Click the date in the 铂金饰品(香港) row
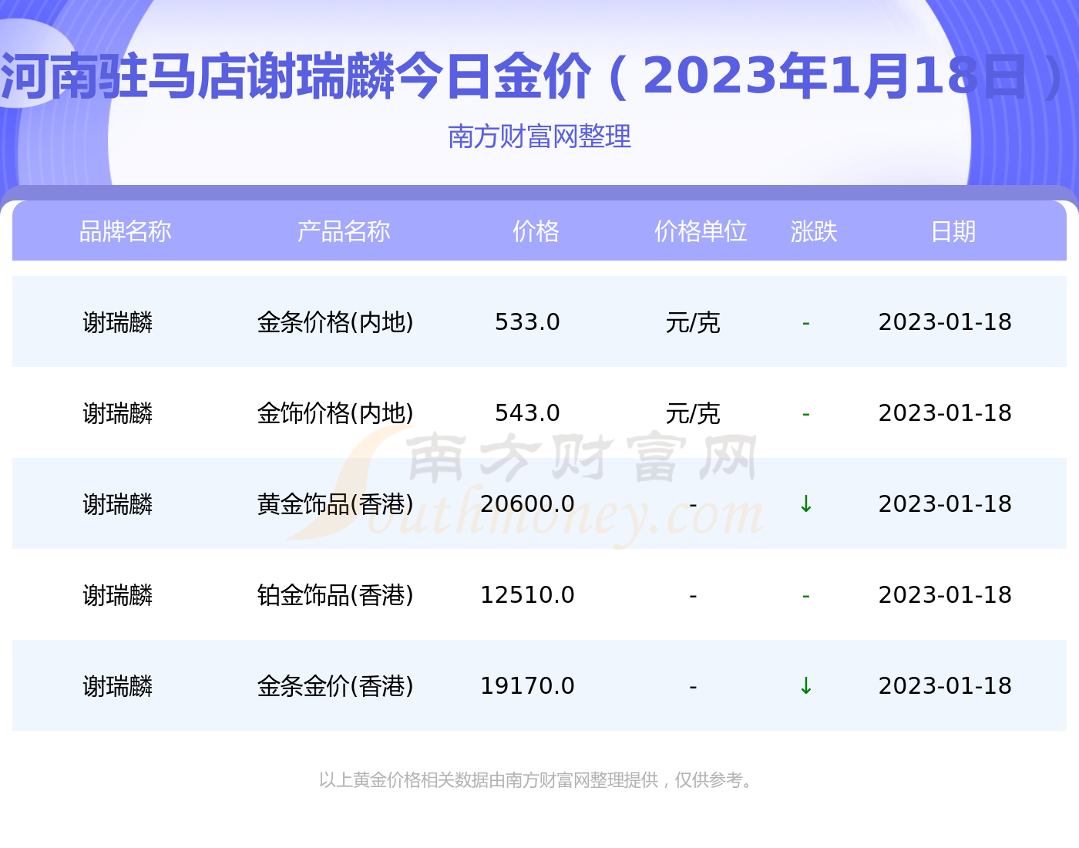The width and height of the screenshot is (1079, 848). click(945, 595)
